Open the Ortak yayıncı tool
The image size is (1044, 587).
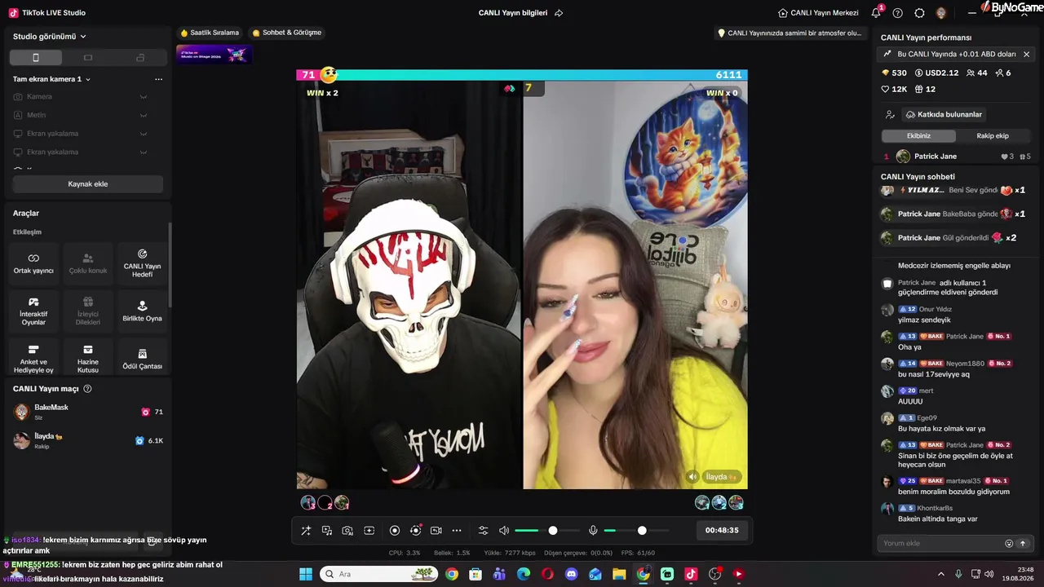(33, 263)
